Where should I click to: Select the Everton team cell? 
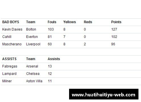[x=32, y=37]
